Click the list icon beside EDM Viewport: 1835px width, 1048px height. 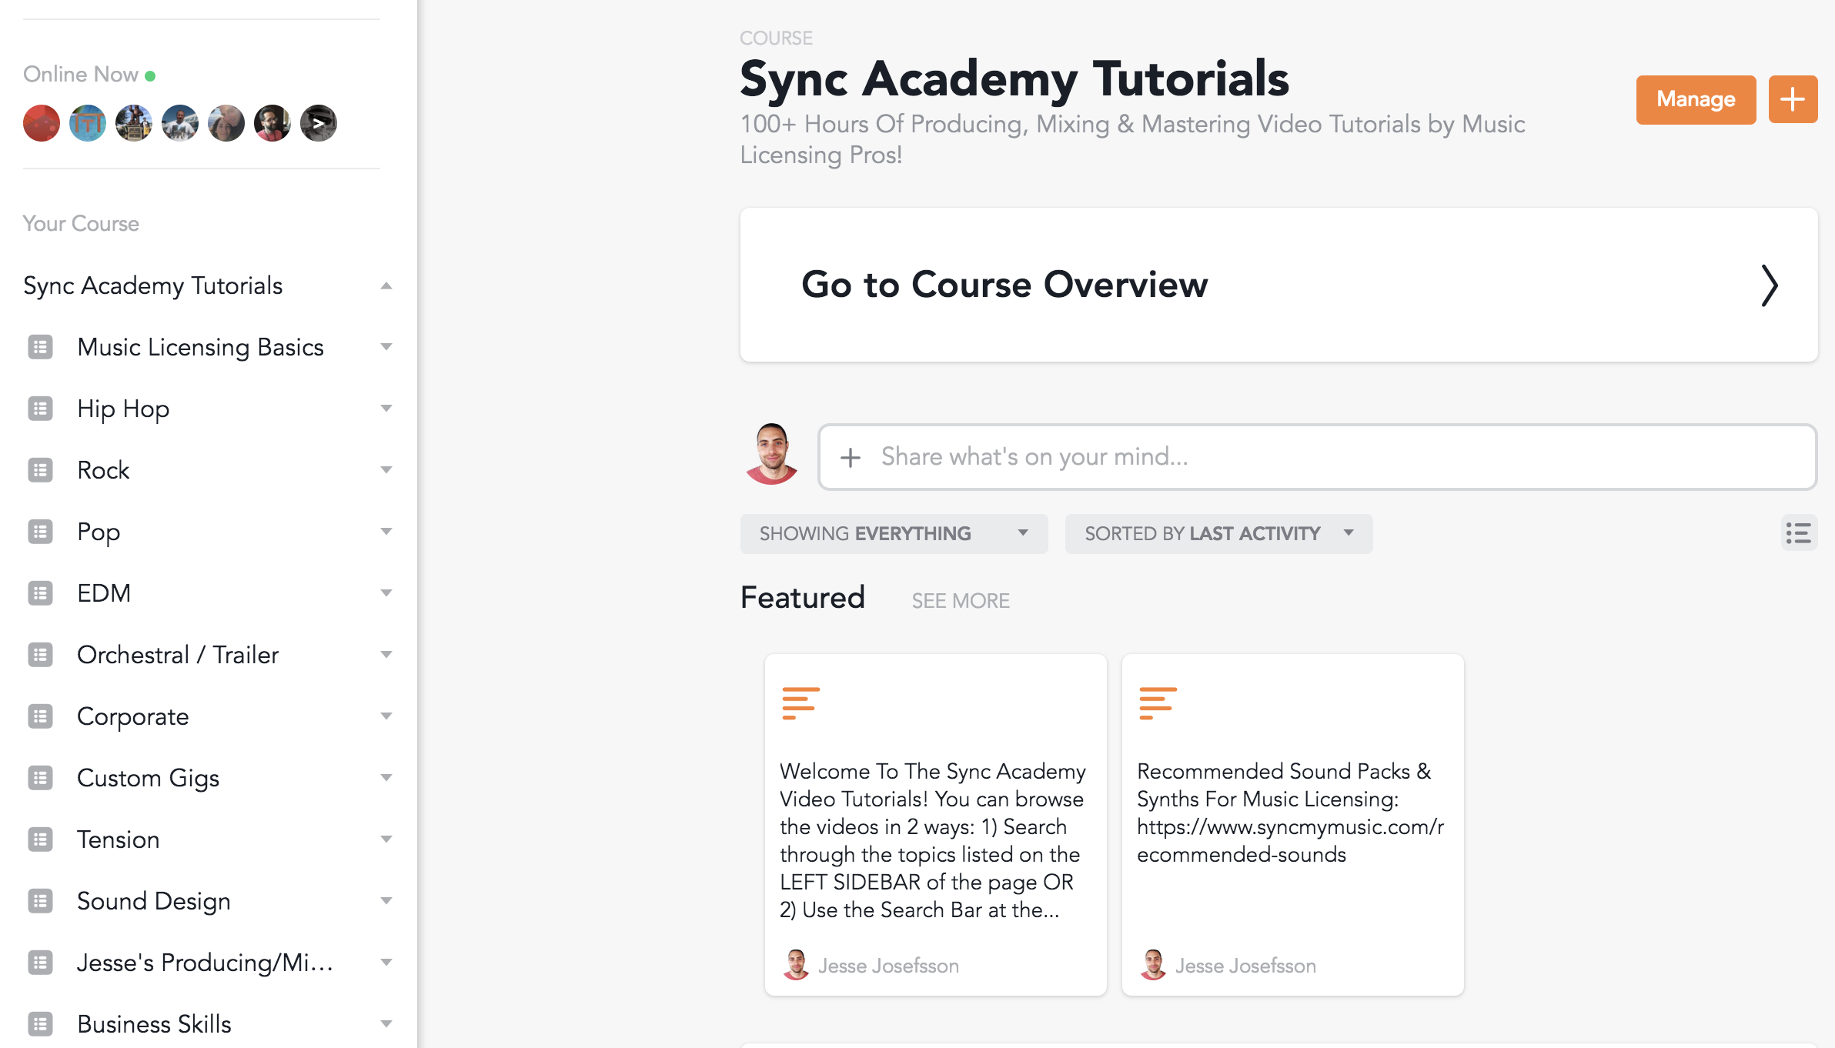[x=41, y=593]
